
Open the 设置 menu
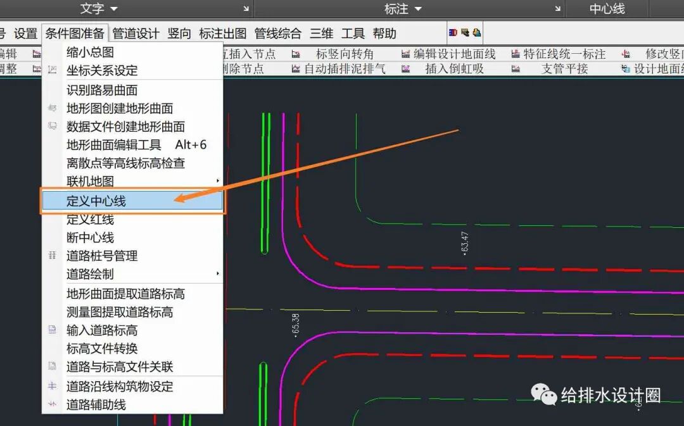coord(25,34)
